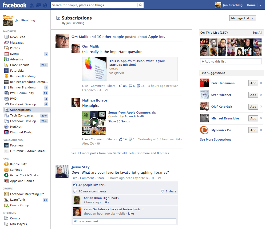Image resolution: width=265 pixels, height=229 pixels.
Task: Open messages icon in top bar
Action: [x=38, y=5]
